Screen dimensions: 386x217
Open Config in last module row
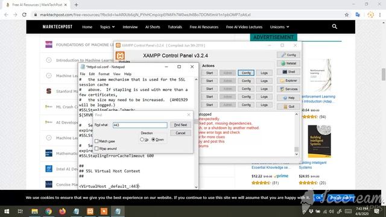click(246, 105)
